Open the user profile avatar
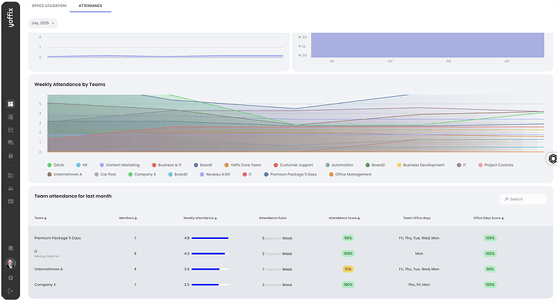The height and width of the screenshot is (301, 557). pyautogui.click(x=11, y=263)
